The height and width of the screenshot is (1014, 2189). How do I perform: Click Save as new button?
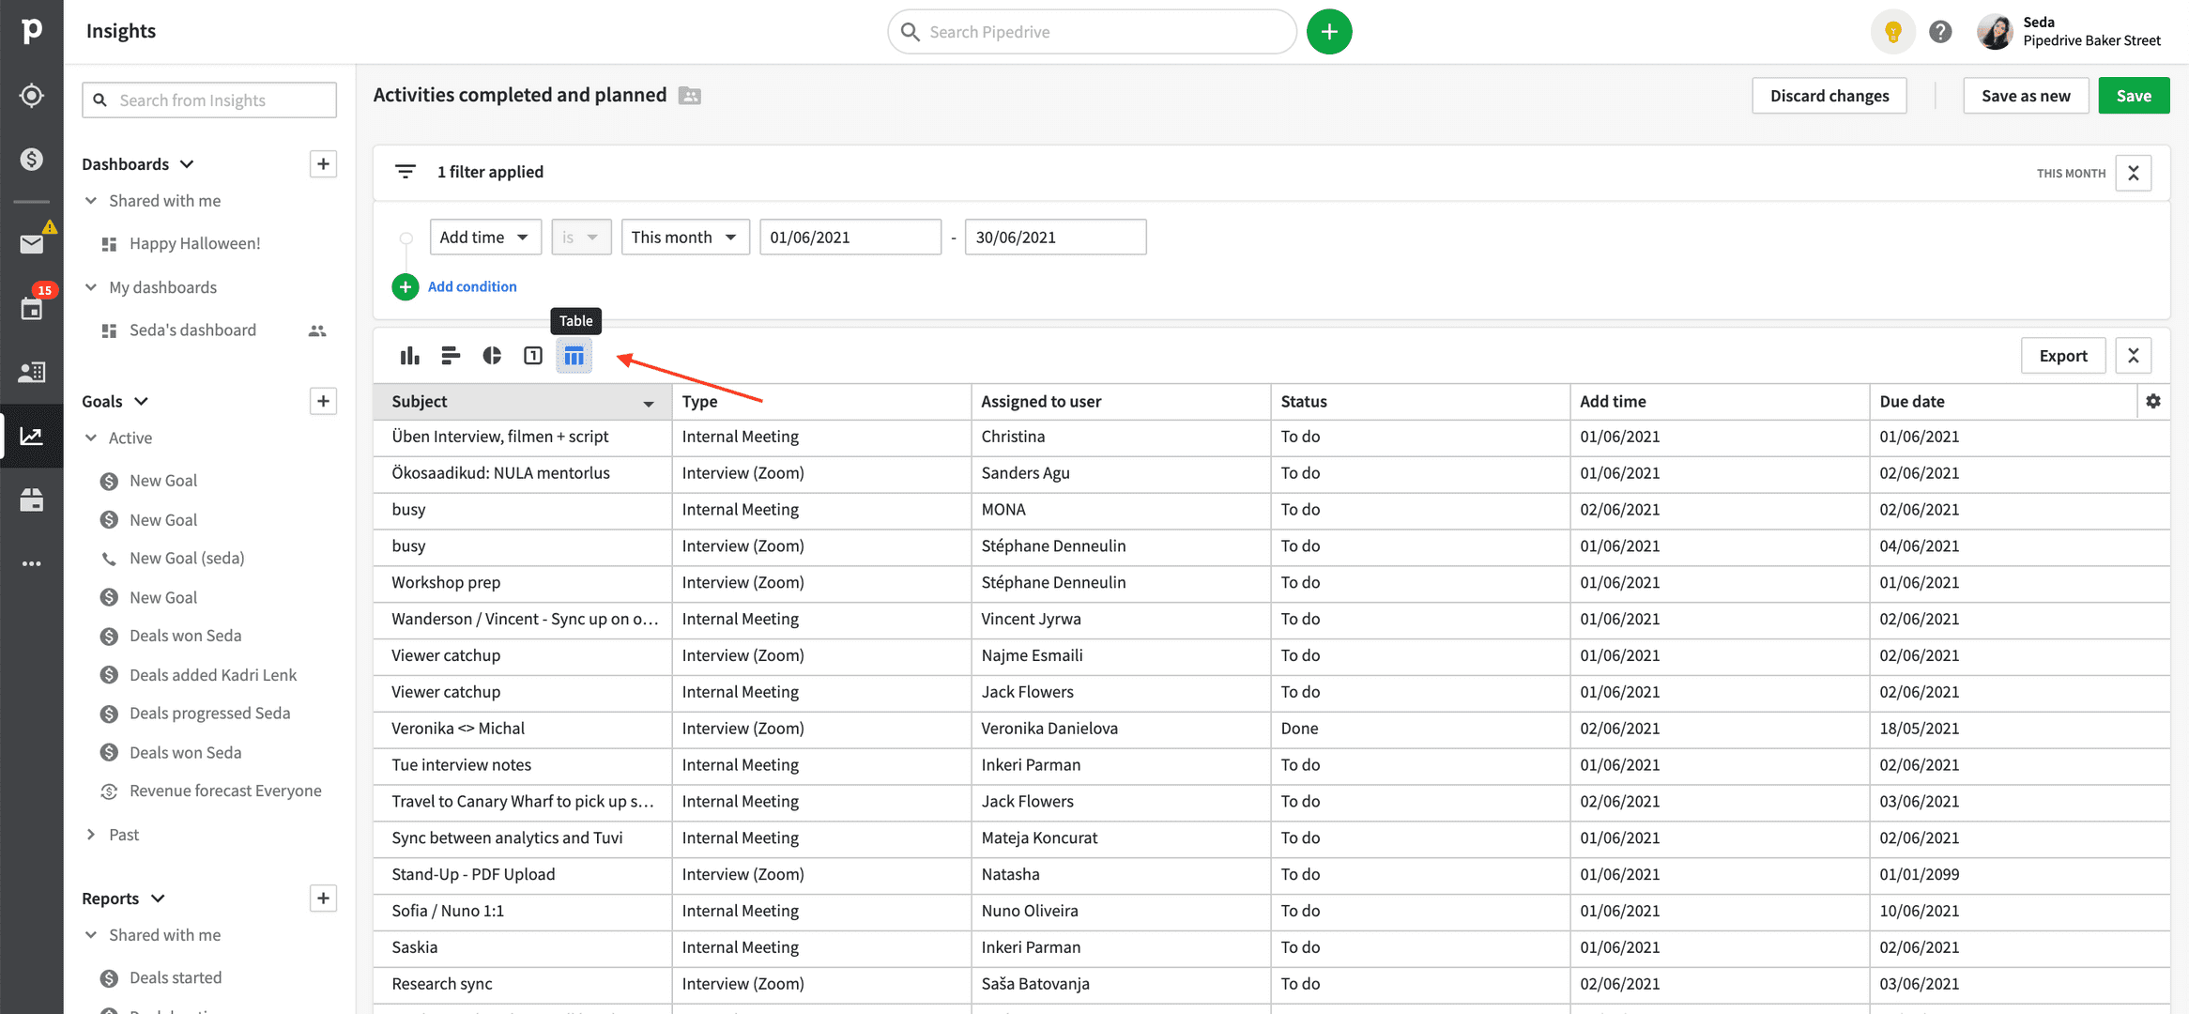[x=2026, y=96]
